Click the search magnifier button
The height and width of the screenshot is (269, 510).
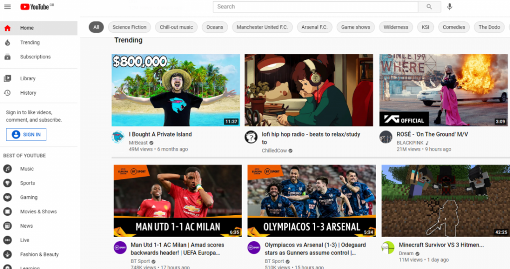click(429, 6)
